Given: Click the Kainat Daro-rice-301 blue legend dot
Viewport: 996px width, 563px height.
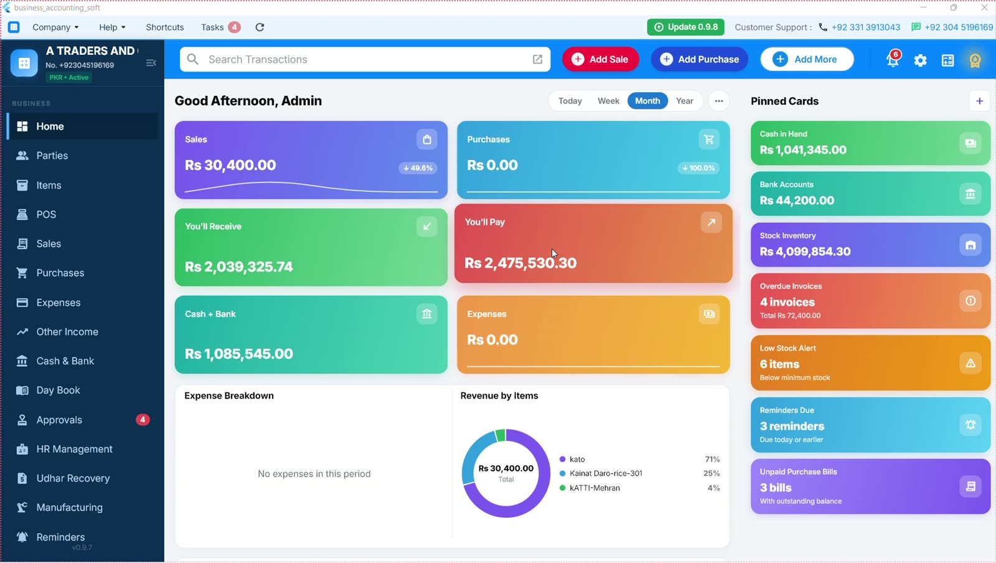Looking at the screenshot, I should pos(563,473).
